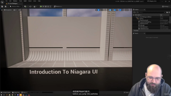The height and width of the screenshot is (96, 171).
Task: Choose the Scale gizmo tool
Action: [103, 10]
